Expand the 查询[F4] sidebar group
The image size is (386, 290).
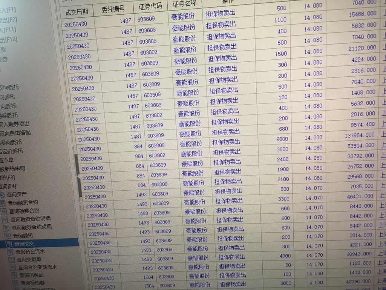(x=8, y=186)
